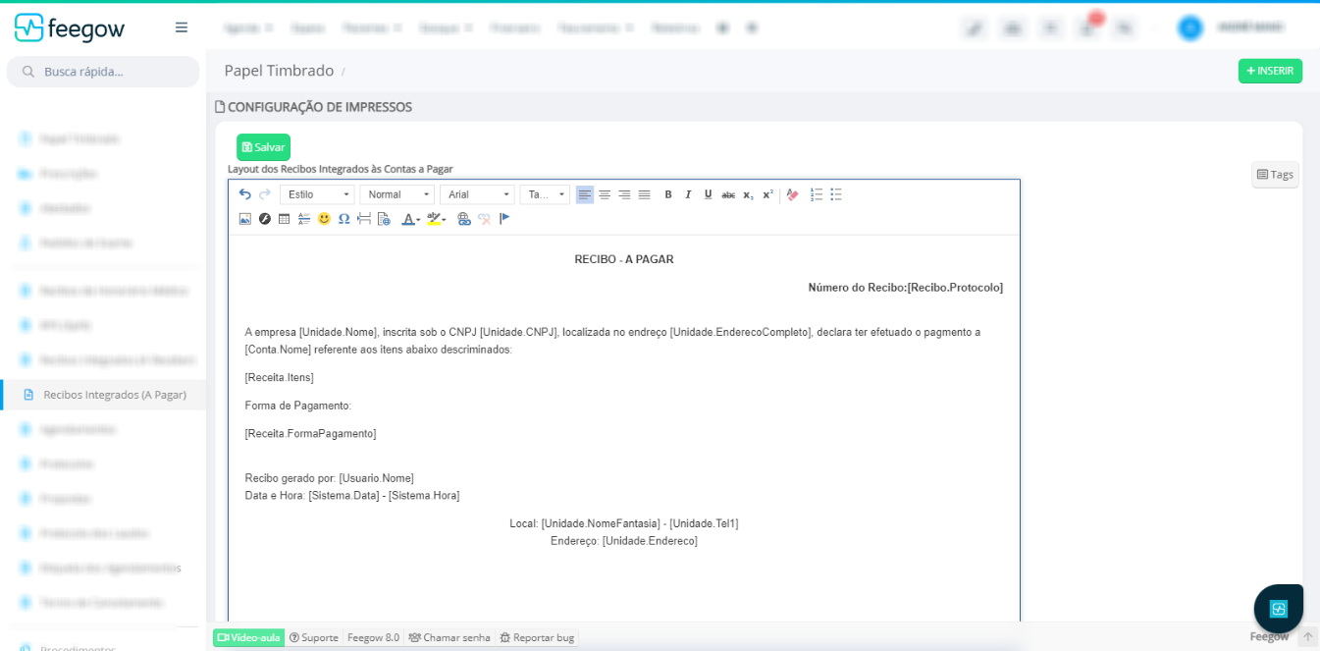Screen dimensions: 1320x651
Task: Click the [Receita.FormaPagamento] placeholder line
Action: click(310, 433)
